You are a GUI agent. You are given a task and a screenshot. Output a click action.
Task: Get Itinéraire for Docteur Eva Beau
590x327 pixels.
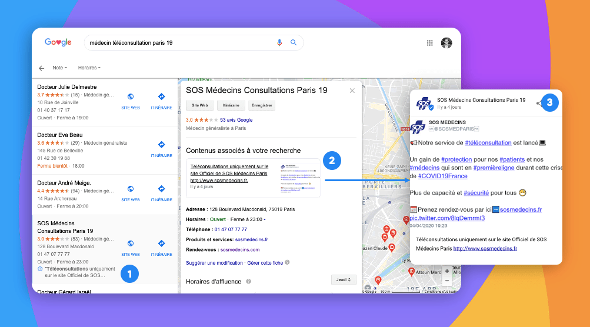click(x=161, y=149)
